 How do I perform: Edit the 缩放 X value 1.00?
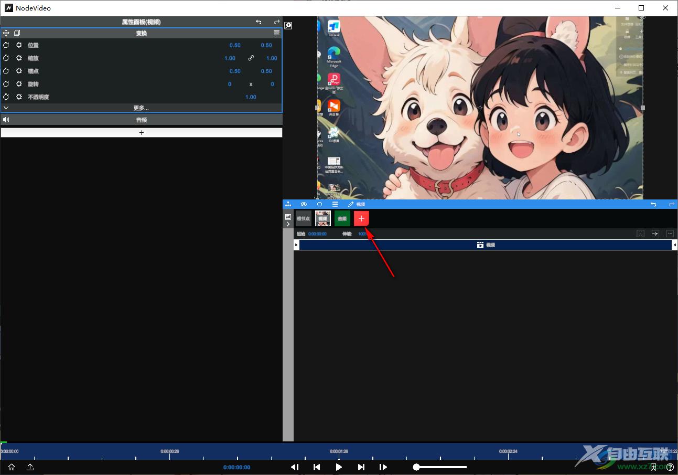[x=230, y=58]
